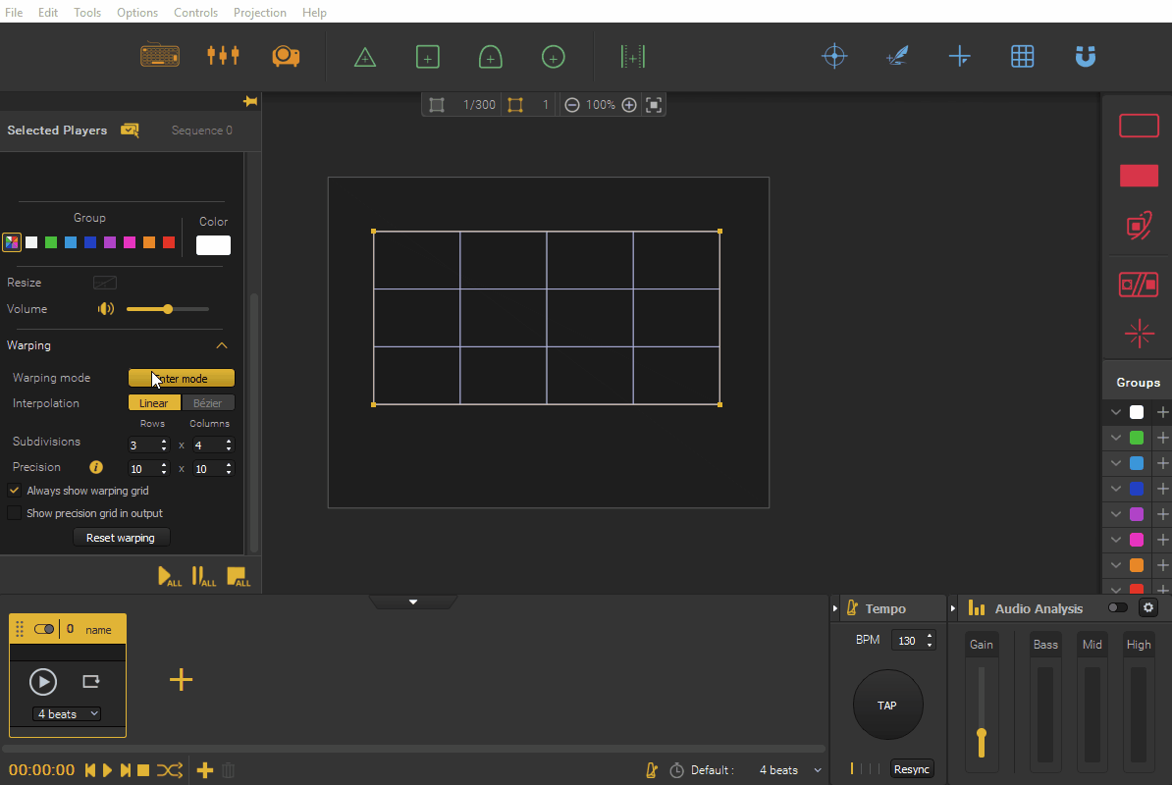The height and width of the screenshot is (785, 1172).
Task: Check Show precision grid in output
Action: pos(14,513)
